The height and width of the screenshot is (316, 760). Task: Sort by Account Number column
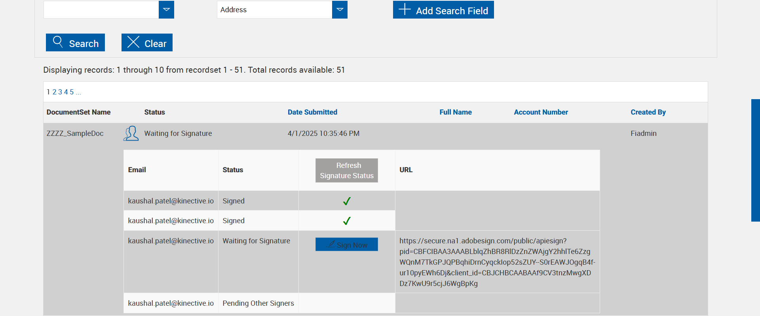541,112
